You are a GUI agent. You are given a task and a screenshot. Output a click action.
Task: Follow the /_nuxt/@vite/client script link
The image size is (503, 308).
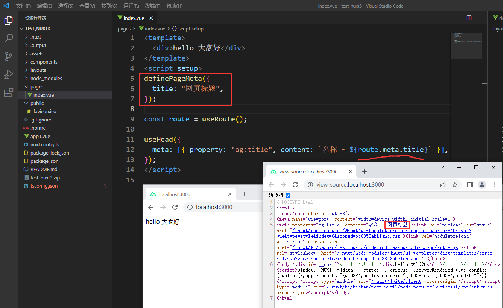pyautogui.click(x=397, y=281)
